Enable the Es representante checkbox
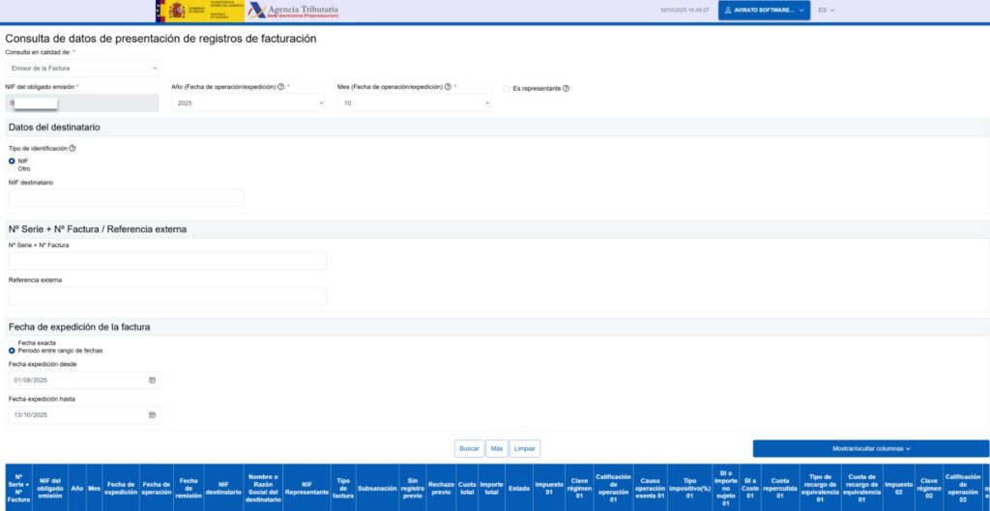The width and height of the screenshot is (990, 511). pos(507,89)
